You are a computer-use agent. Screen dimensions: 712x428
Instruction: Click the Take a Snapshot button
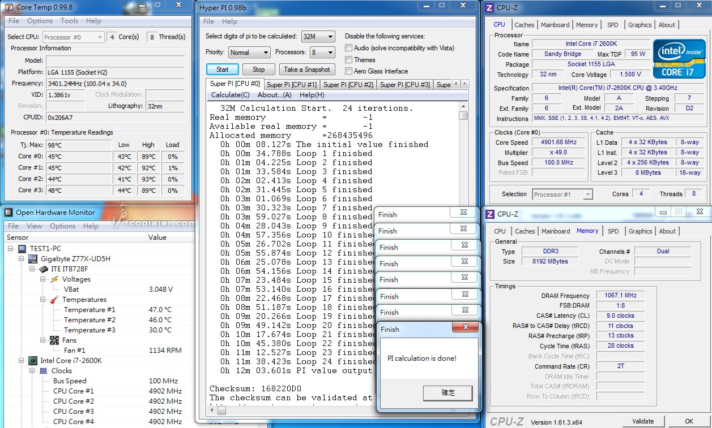307,70
